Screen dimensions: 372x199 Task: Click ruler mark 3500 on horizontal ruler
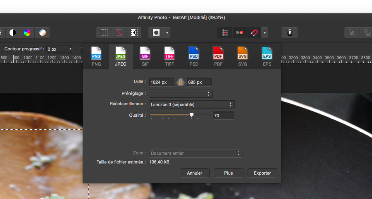click(329, 57)
